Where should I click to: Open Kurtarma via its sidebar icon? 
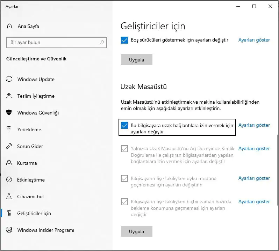click(9, 163)
